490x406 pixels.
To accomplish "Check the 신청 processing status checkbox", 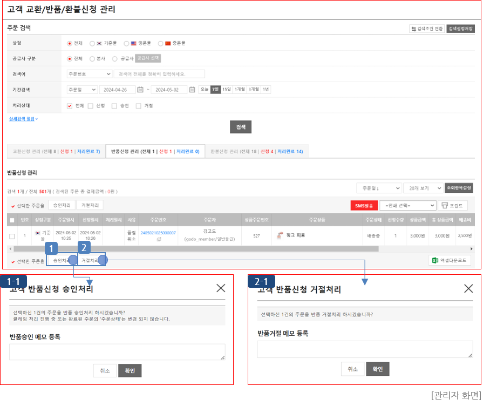I will click(x=91, y=106).
